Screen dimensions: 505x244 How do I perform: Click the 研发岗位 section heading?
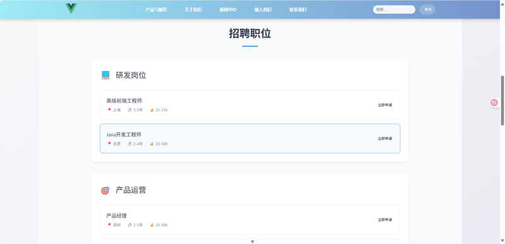[131, 75]
